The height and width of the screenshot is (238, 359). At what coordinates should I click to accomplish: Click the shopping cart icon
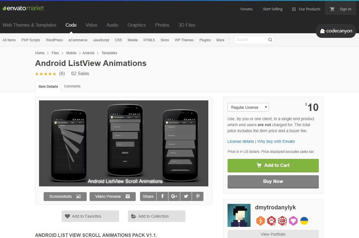tap(332, 9)
